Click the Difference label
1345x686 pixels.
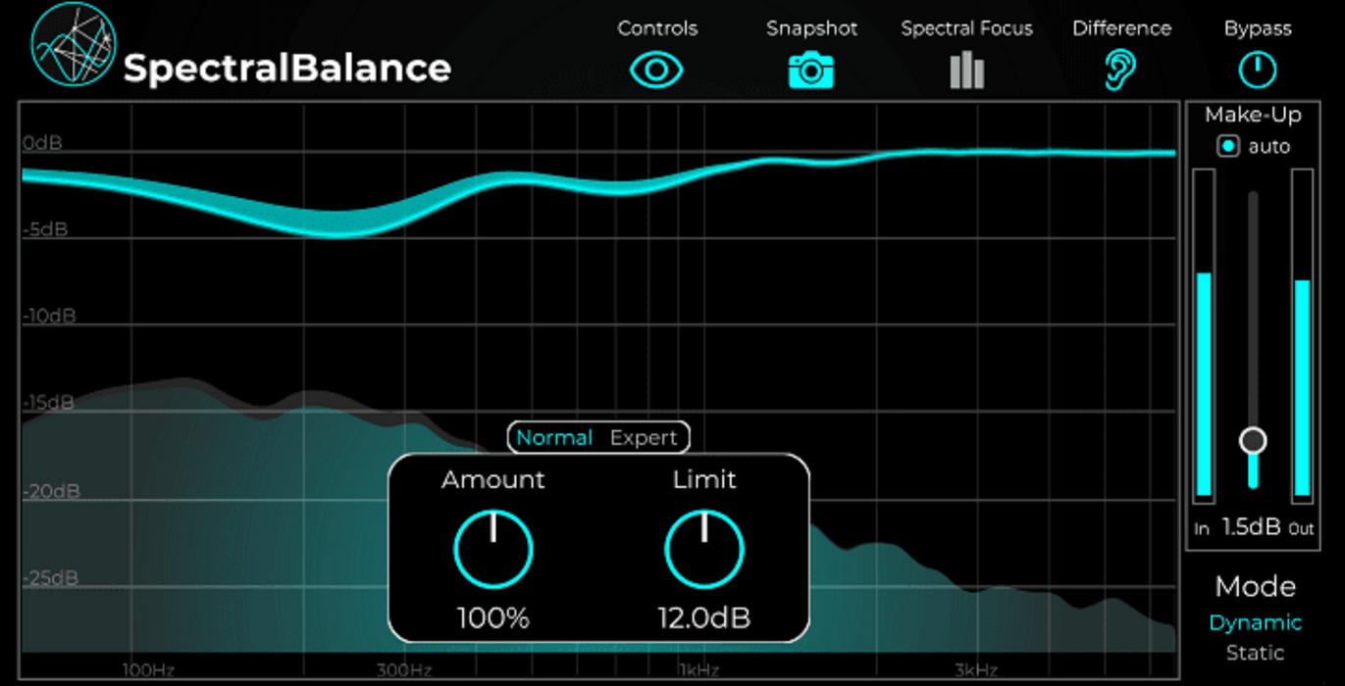pos(1121,28)
